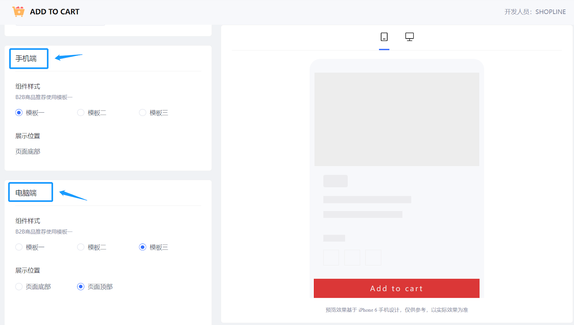Click the shopping cart app logo icon
Image resolution: width=574 pixels, height=325 pixels.
point(18,11)
